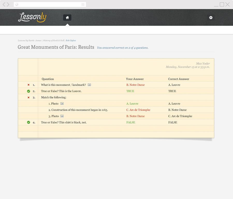233x199 pixels.
Task: Click the red X beside question 3
Action: 28,98
